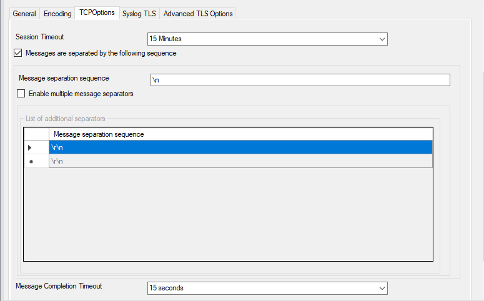Click the Messages are separated checkbox label text
484x301 pixels.
101,54
